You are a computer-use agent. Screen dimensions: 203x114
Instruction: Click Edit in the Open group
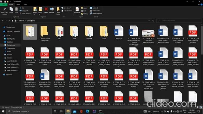click(x=83, y=11)
